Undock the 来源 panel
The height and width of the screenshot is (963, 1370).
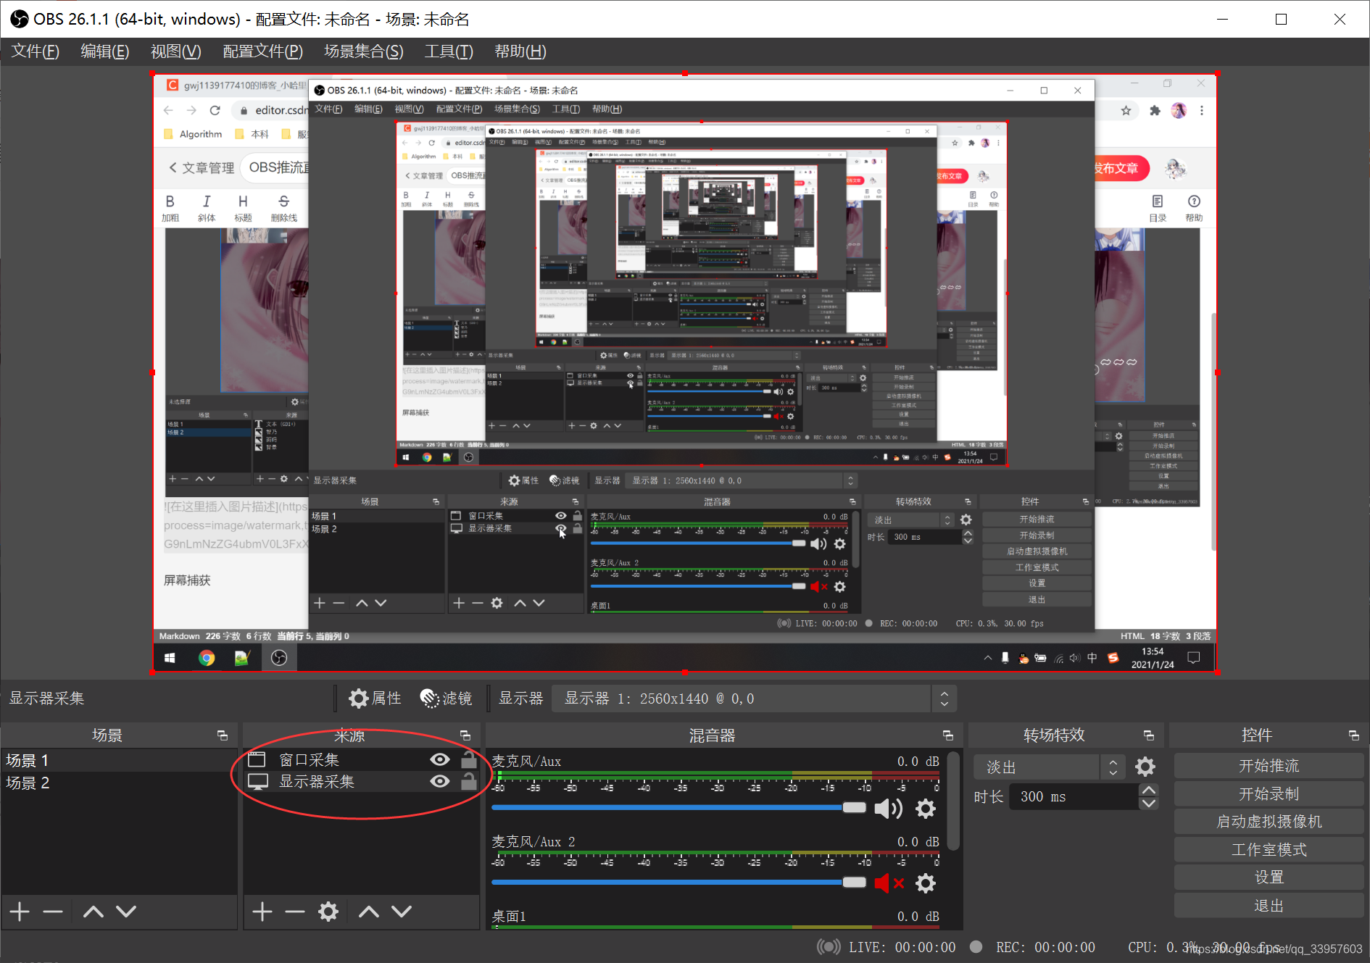tap(465, 735)
